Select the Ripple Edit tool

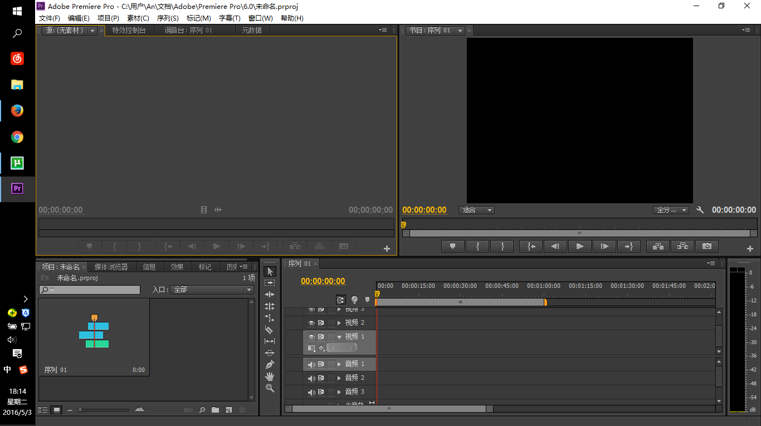(x=270, y=295)
